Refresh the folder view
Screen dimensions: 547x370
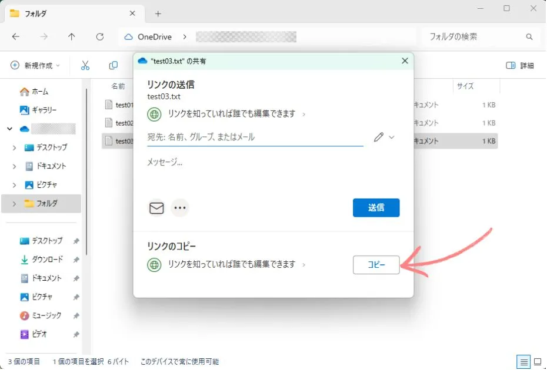click(100, 36)
